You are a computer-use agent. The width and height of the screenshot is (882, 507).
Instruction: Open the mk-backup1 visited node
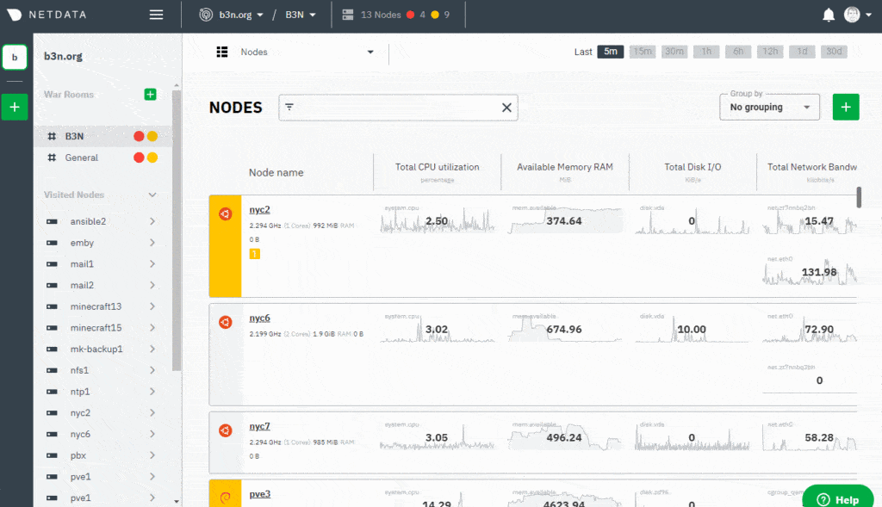point(96,349)
